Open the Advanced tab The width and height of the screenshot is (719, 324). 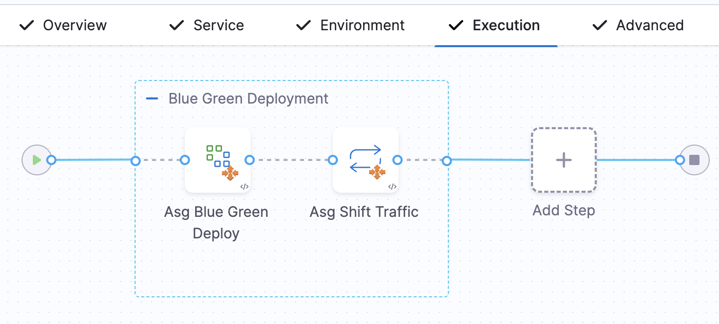coord(638,25)
